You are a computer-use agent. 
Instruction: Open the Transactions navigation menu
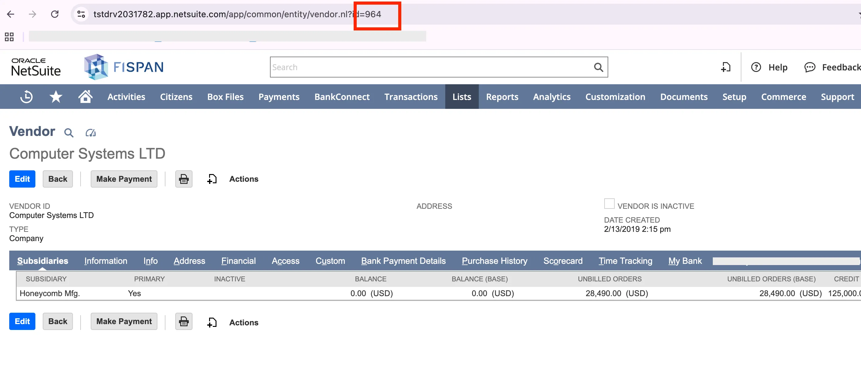411,97
